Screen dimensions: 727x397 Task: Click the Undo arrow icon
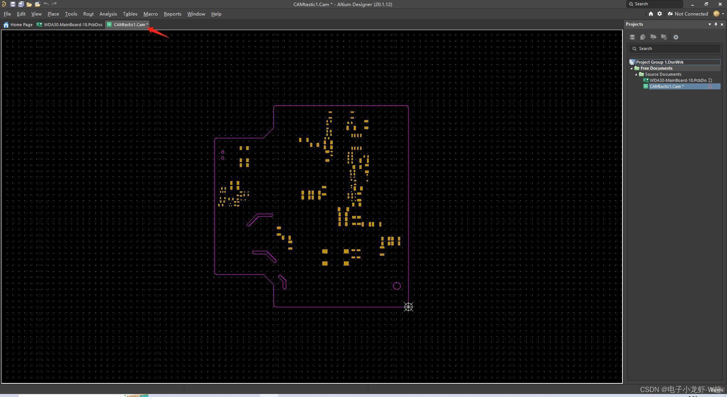pos(46,4)
